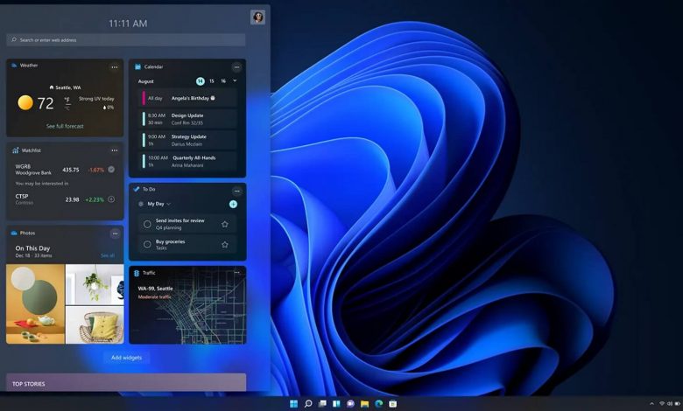
Task: Mark Send invites for review as complete
Action: 147,224
